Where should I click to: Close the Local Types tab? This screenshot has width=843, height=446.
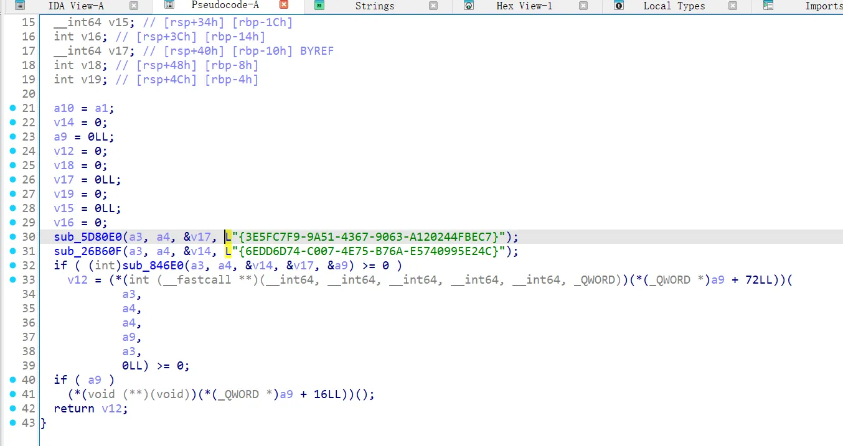pyautogui.click(x=733, y=6)
